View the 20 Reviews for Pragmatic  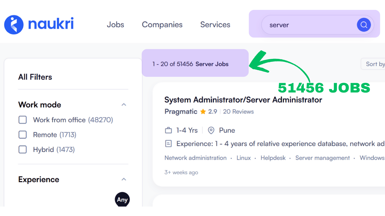238,112
